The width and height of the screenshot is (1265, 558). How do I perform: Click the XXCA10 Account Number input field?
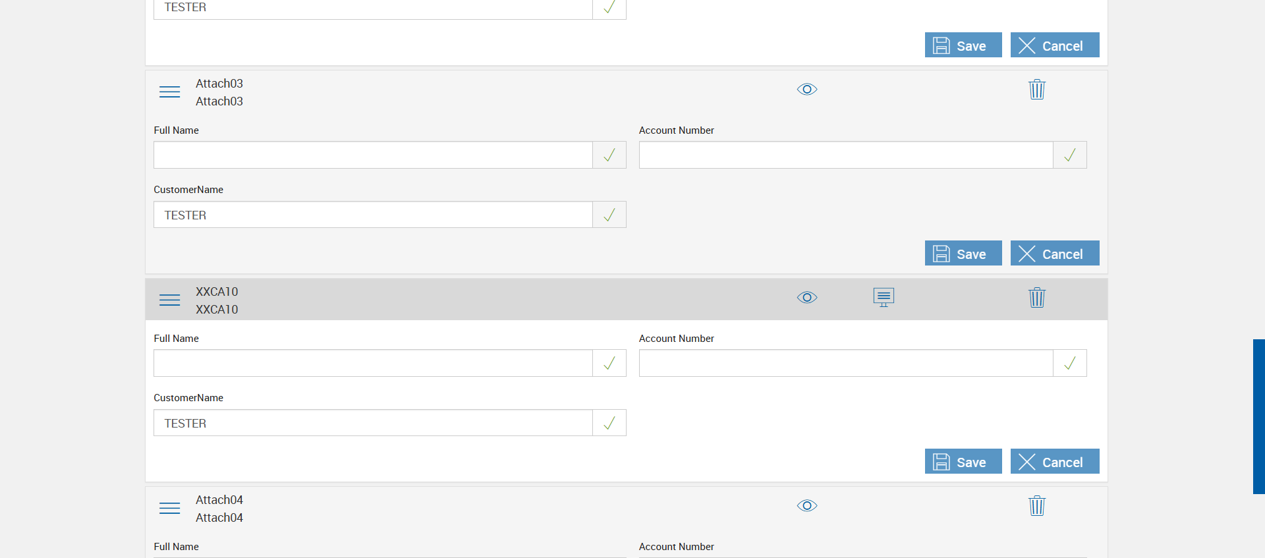846,364
